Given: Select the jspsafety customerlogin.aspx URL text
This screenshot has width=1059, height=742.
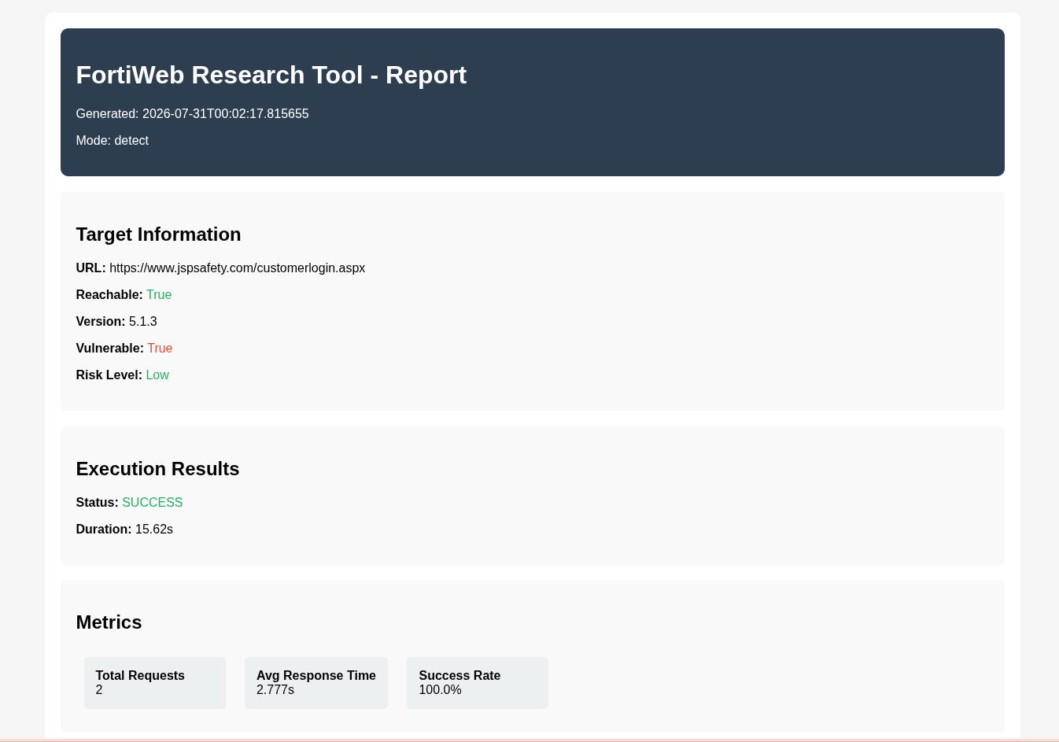Looking at the screenshot, I should (237, 268).
